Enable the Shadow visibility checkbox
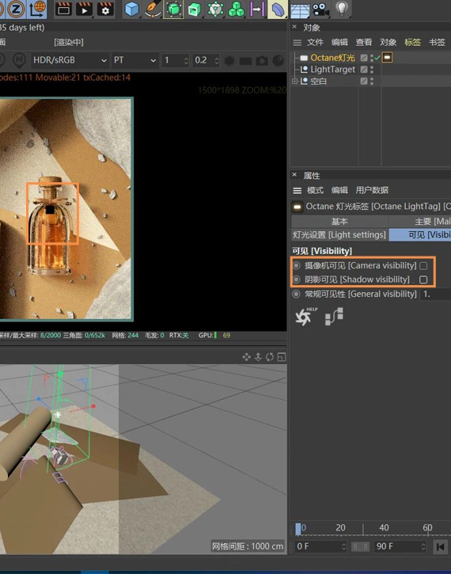451x574 pixels. tap(423, 279)
